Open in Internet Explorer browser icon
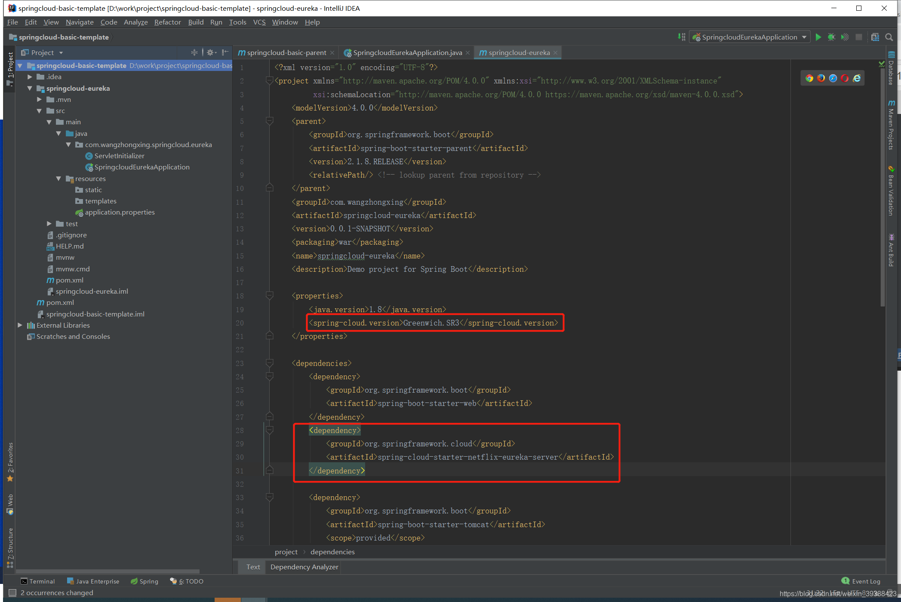Image resolution: width=901 pixels, height=602 pixels. coord(857,78)
